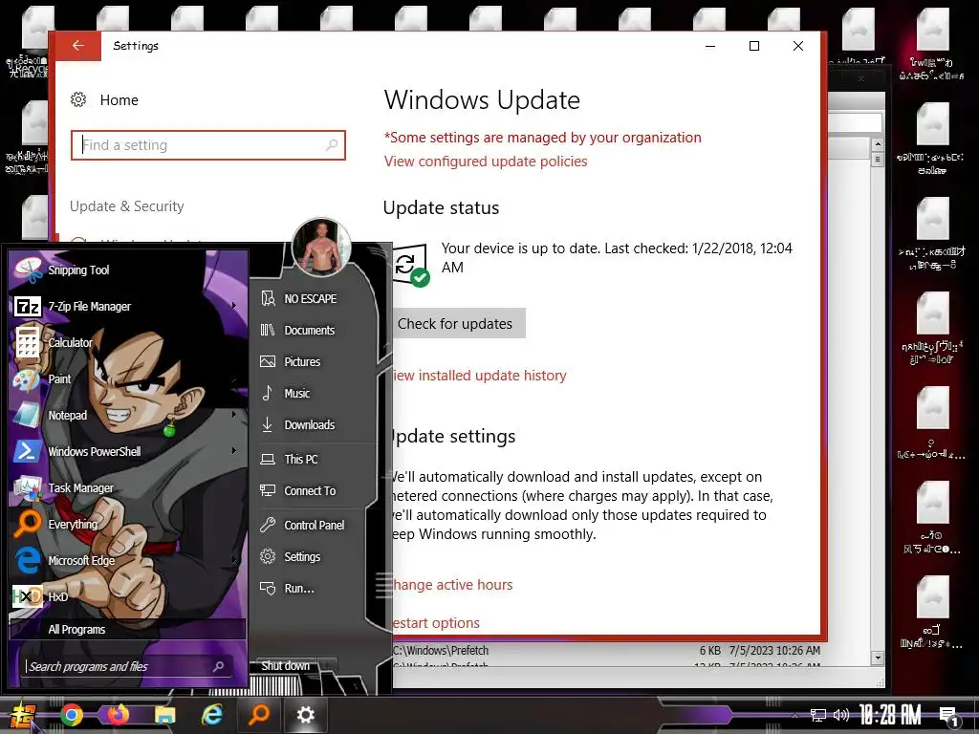Viewport: 979px width, 734px height.
Task: Expand Microsoft Edge jump list arrow
Action: pos(234,560)
